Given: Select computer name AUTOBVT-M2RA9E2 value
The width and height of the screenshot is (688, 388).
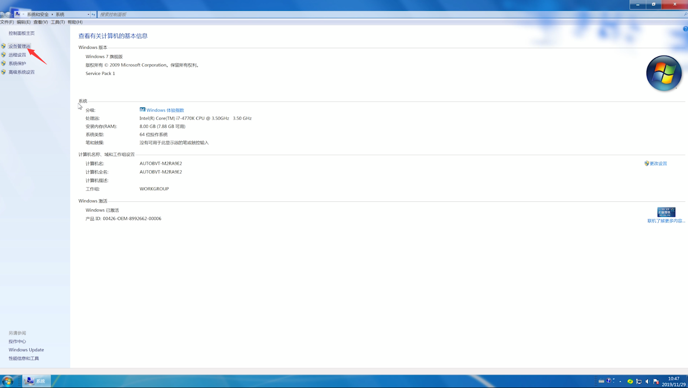Looking at the screenshot, I should point(161,163).
